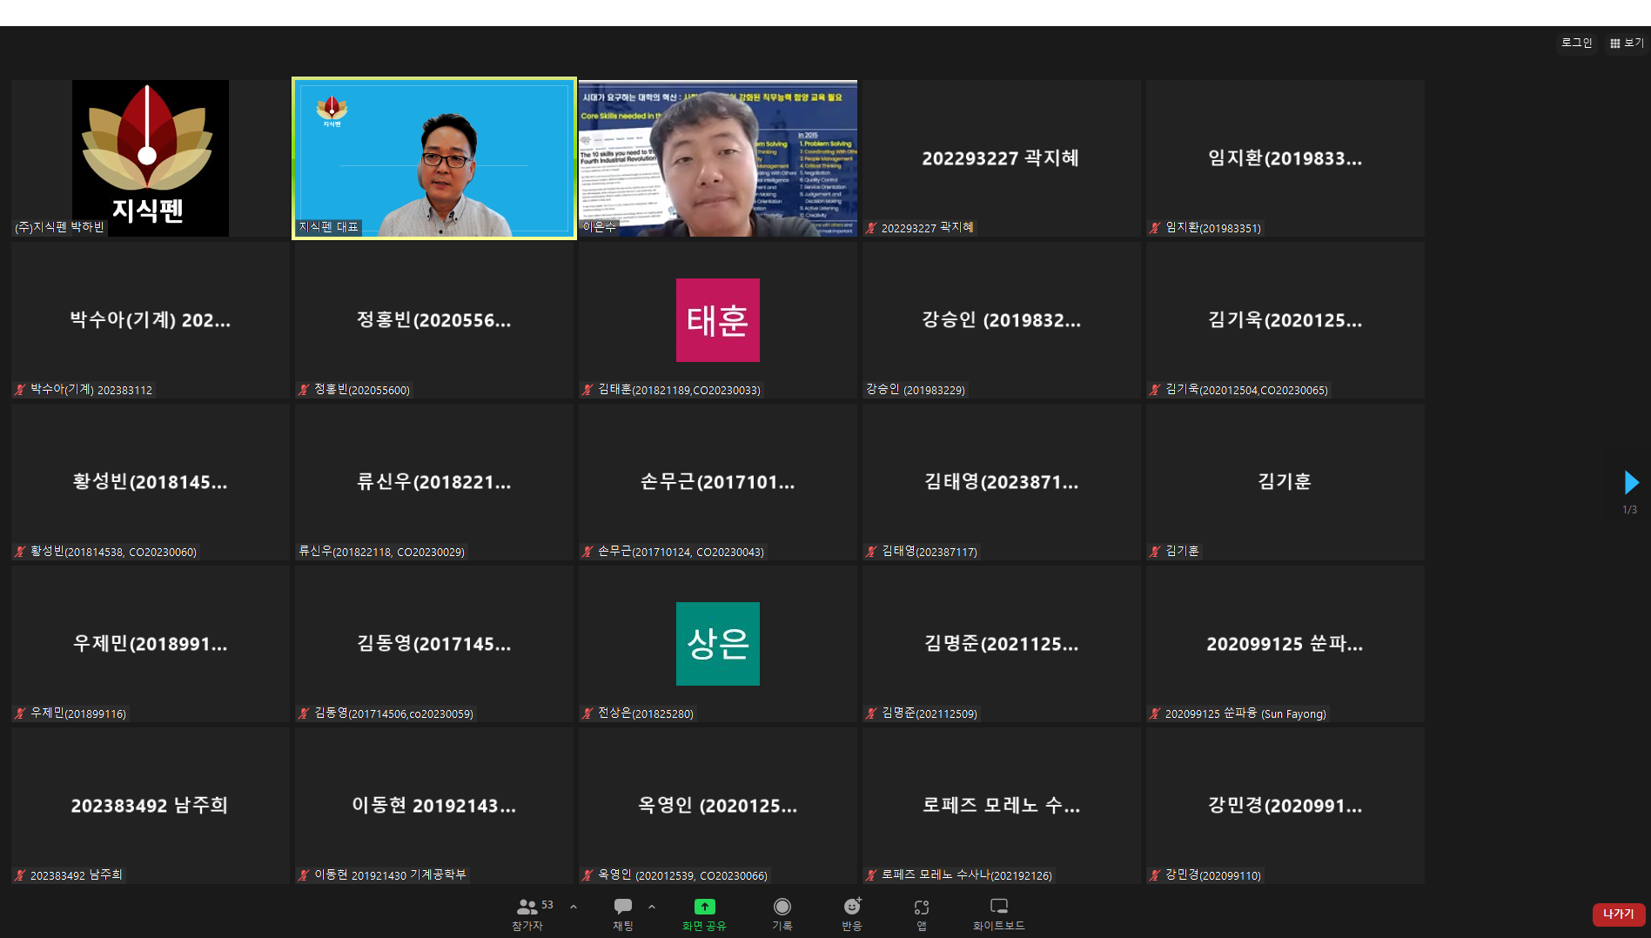Viewport: 1651px width, 938px height.
Task: Click large name text 황성빈(2018145...
Action: [x=151, y=482]
